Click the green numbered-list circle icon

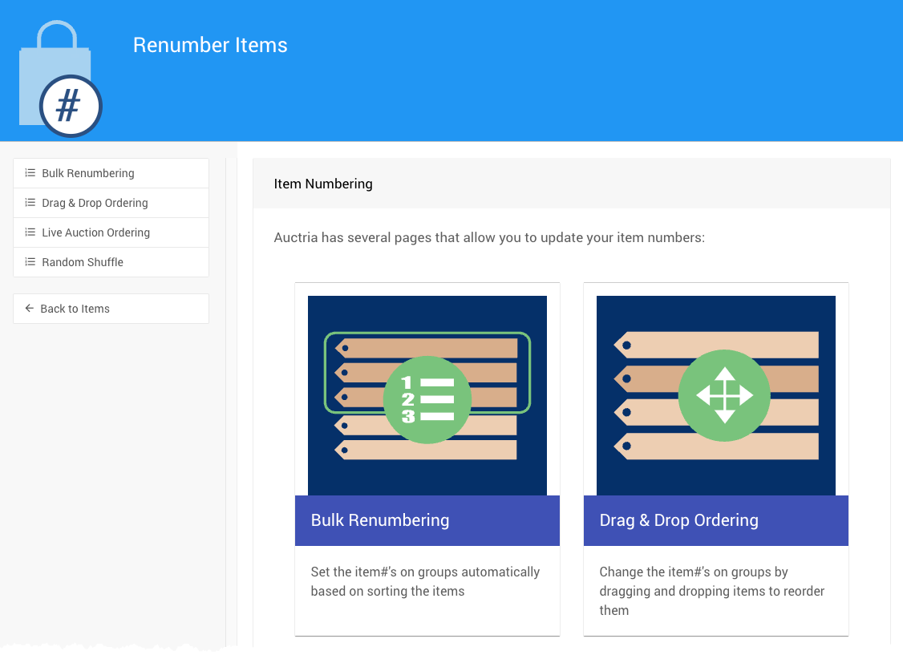pyautogui.click(x=427, y=399)
